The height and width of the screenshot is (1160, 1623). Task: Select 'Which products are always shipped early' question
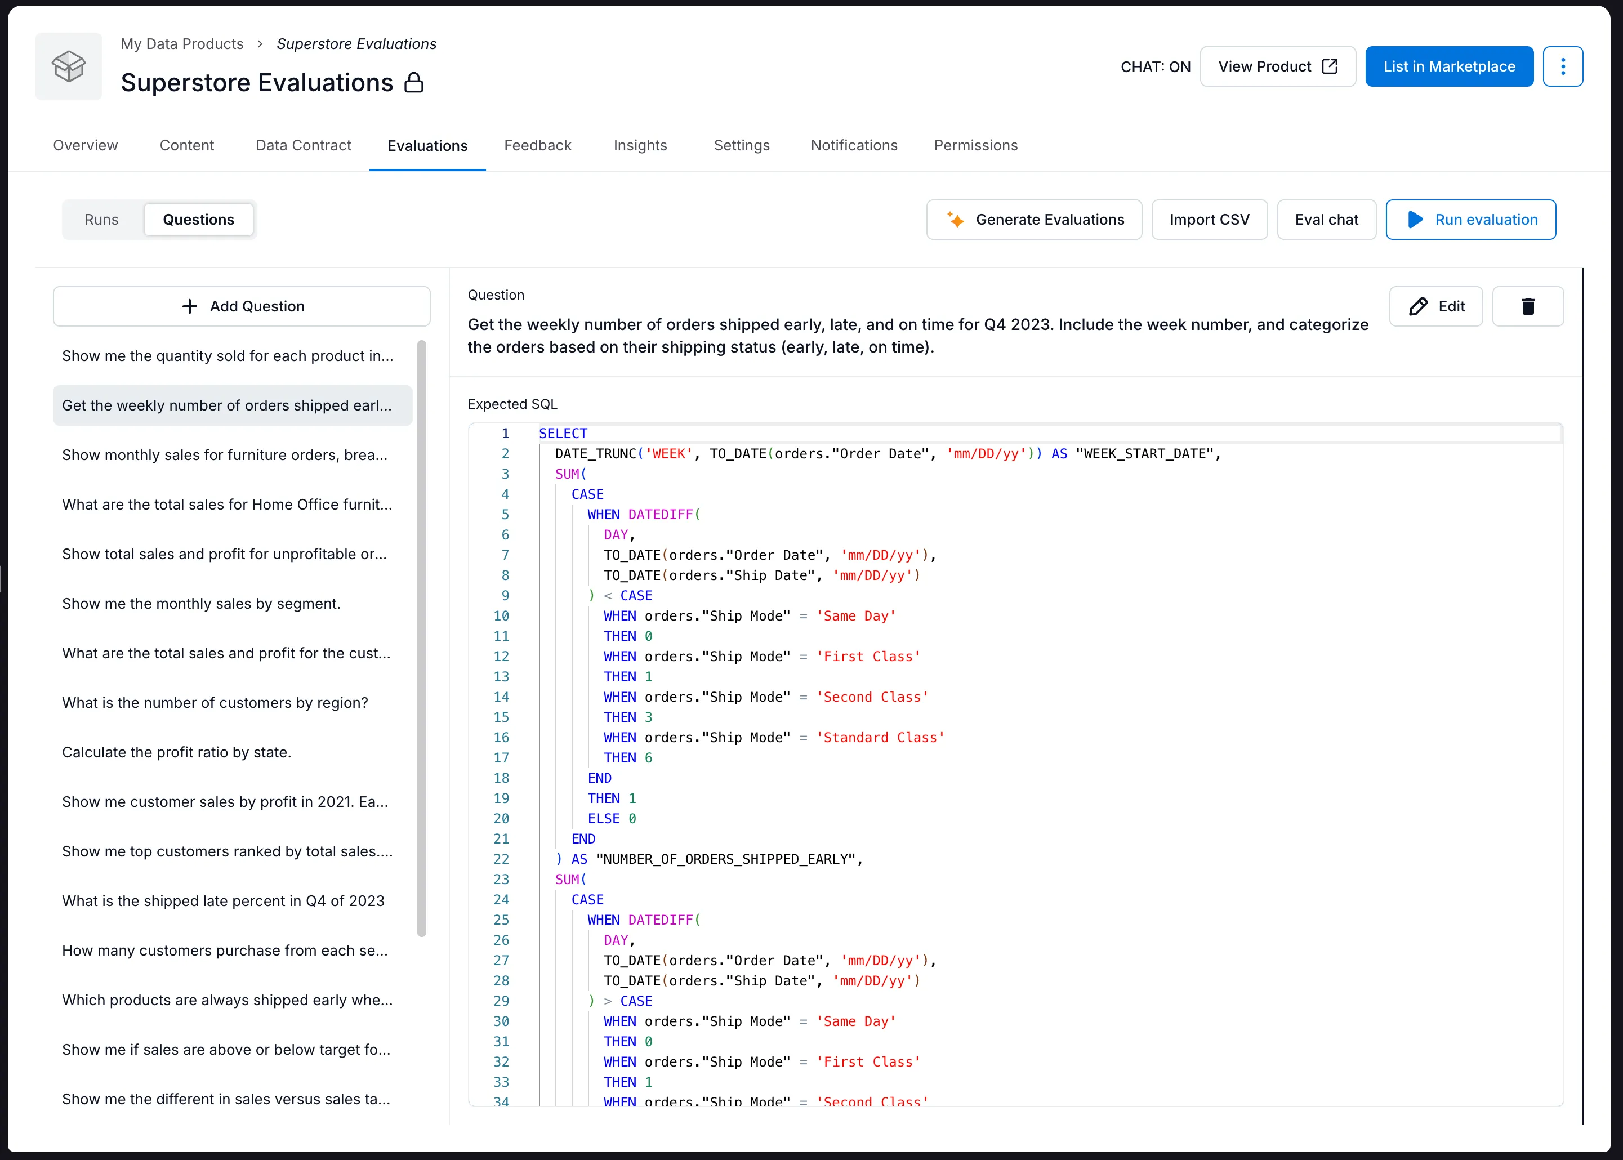tap(232, 1000)
